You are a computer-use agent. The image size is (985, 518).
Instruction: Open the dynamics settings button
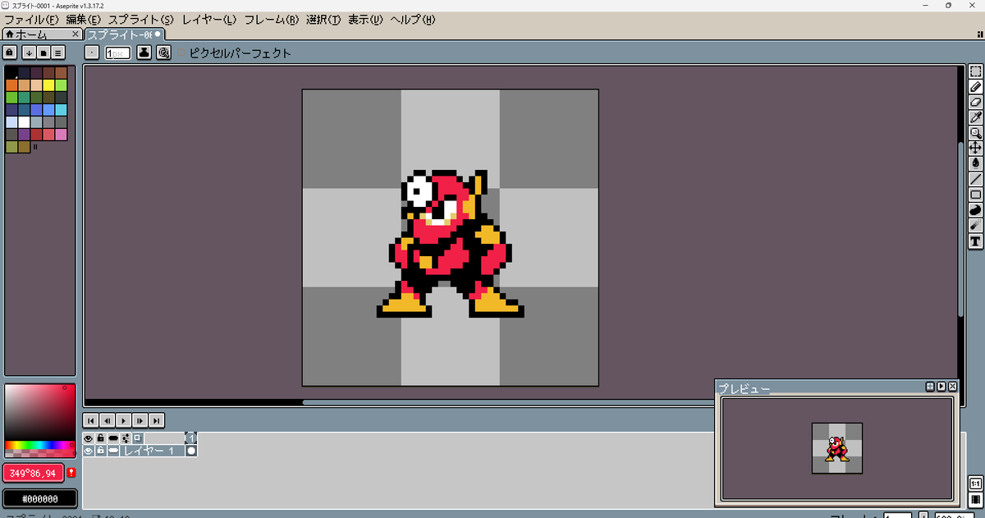[163, 53]
